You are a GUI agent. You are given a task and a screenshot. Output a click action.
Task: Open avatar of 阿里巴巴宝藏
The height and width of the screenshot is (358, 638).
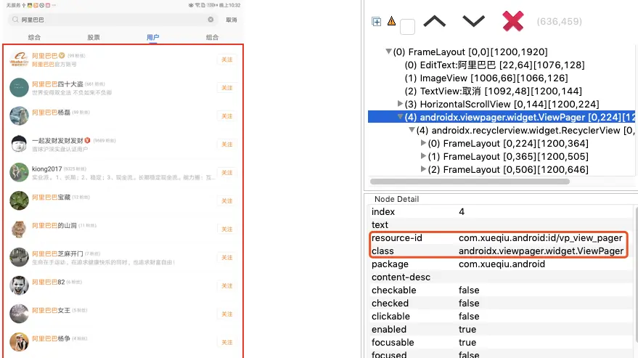19,201
